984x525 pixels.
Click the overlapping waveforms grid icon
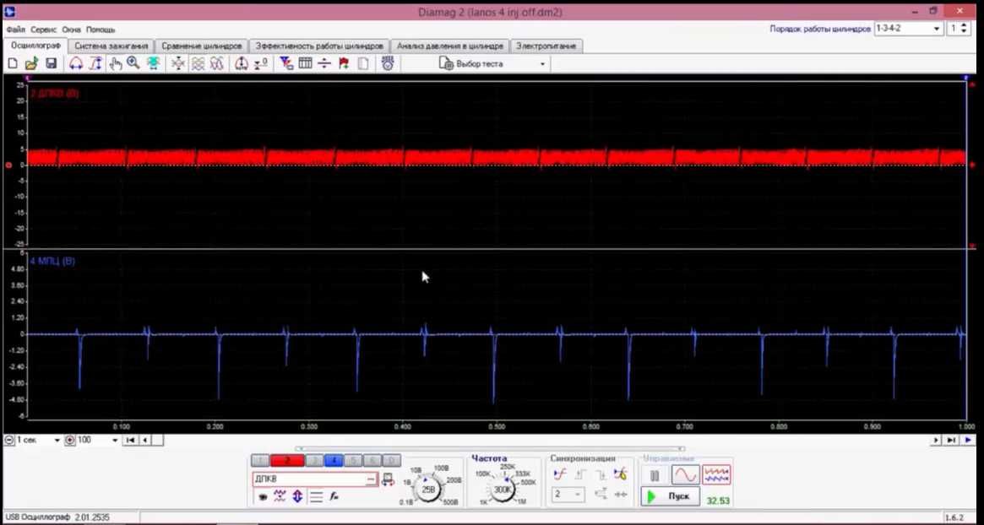198,63
